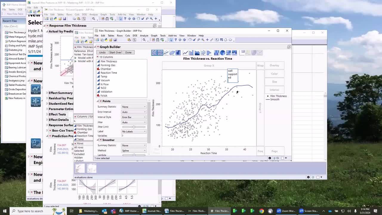The image size is (382, 215).
Task: Toggle the Points graph element
Action: coord(154,53)
